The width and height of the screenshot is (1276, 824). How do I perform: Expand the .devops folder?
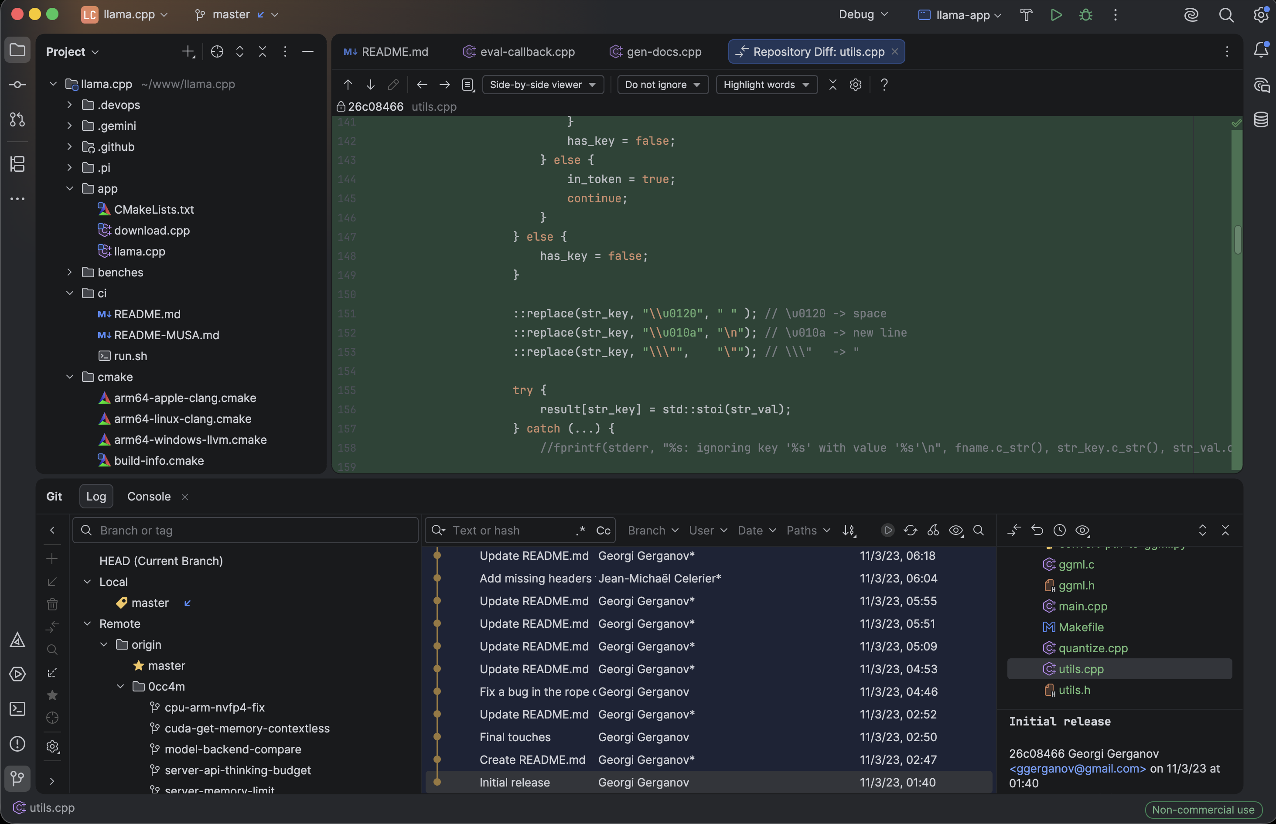tap(69, 105)
